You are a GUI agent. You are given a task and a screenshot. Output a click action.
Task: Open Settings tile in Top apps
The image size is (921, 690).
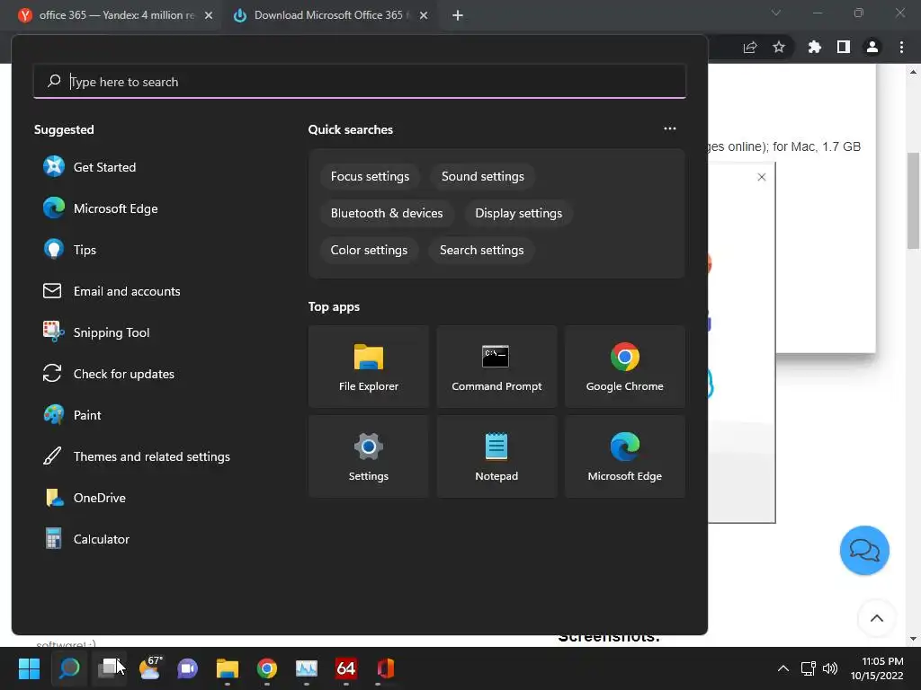pos(368,456)
